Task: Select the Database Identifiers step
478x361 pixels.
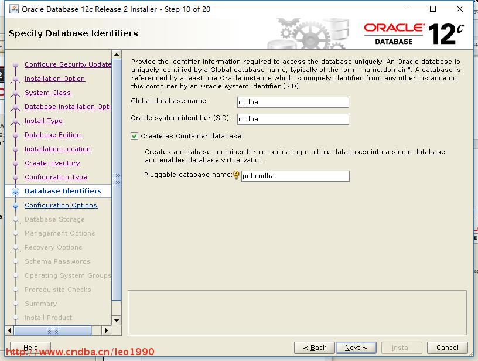Action: [x=63, y=191]
